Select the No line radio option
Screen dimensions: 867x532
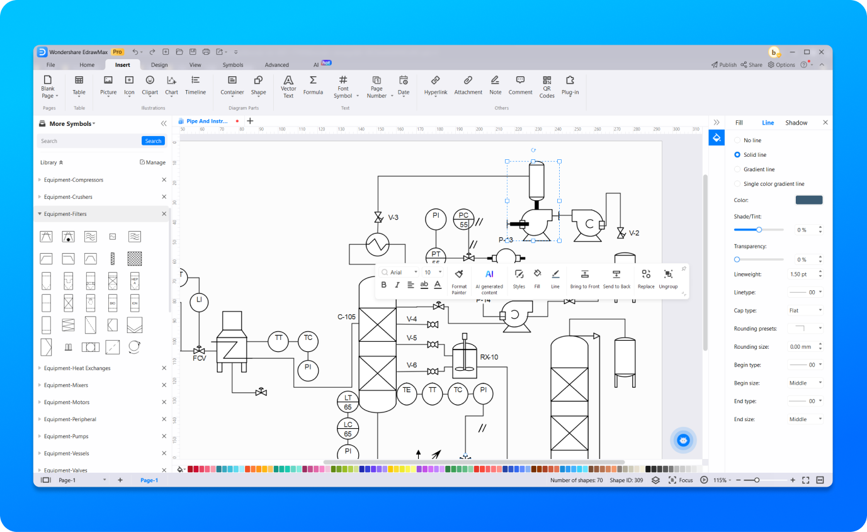(x=737, y=140)
